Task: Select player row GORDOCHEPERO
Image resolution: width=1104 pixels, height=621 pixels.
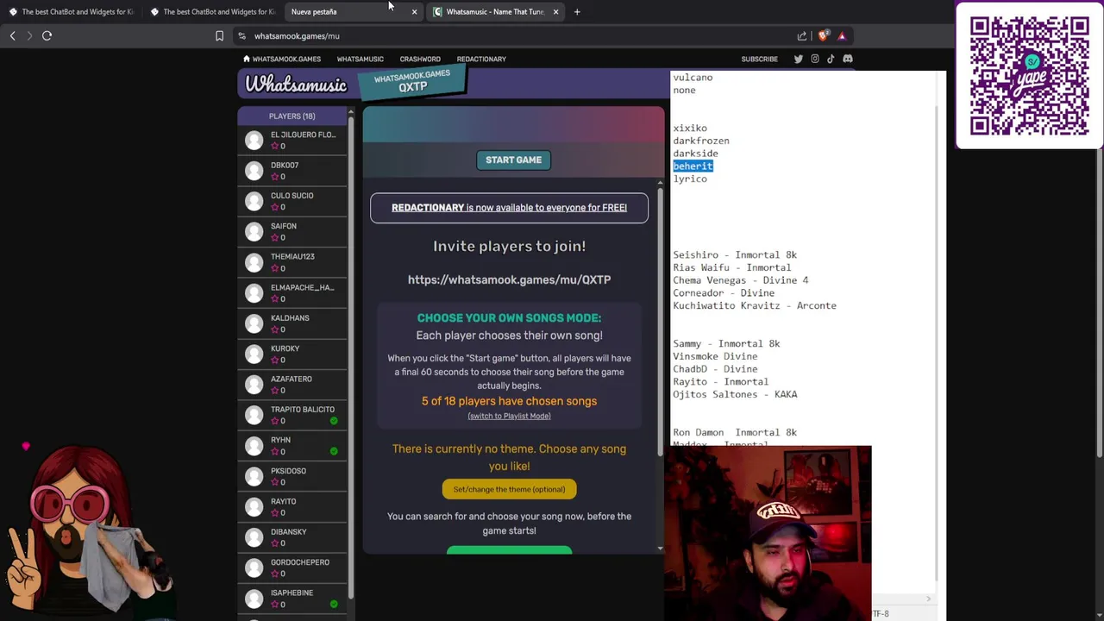Action: pyautogui.click(x=292, y=568)
